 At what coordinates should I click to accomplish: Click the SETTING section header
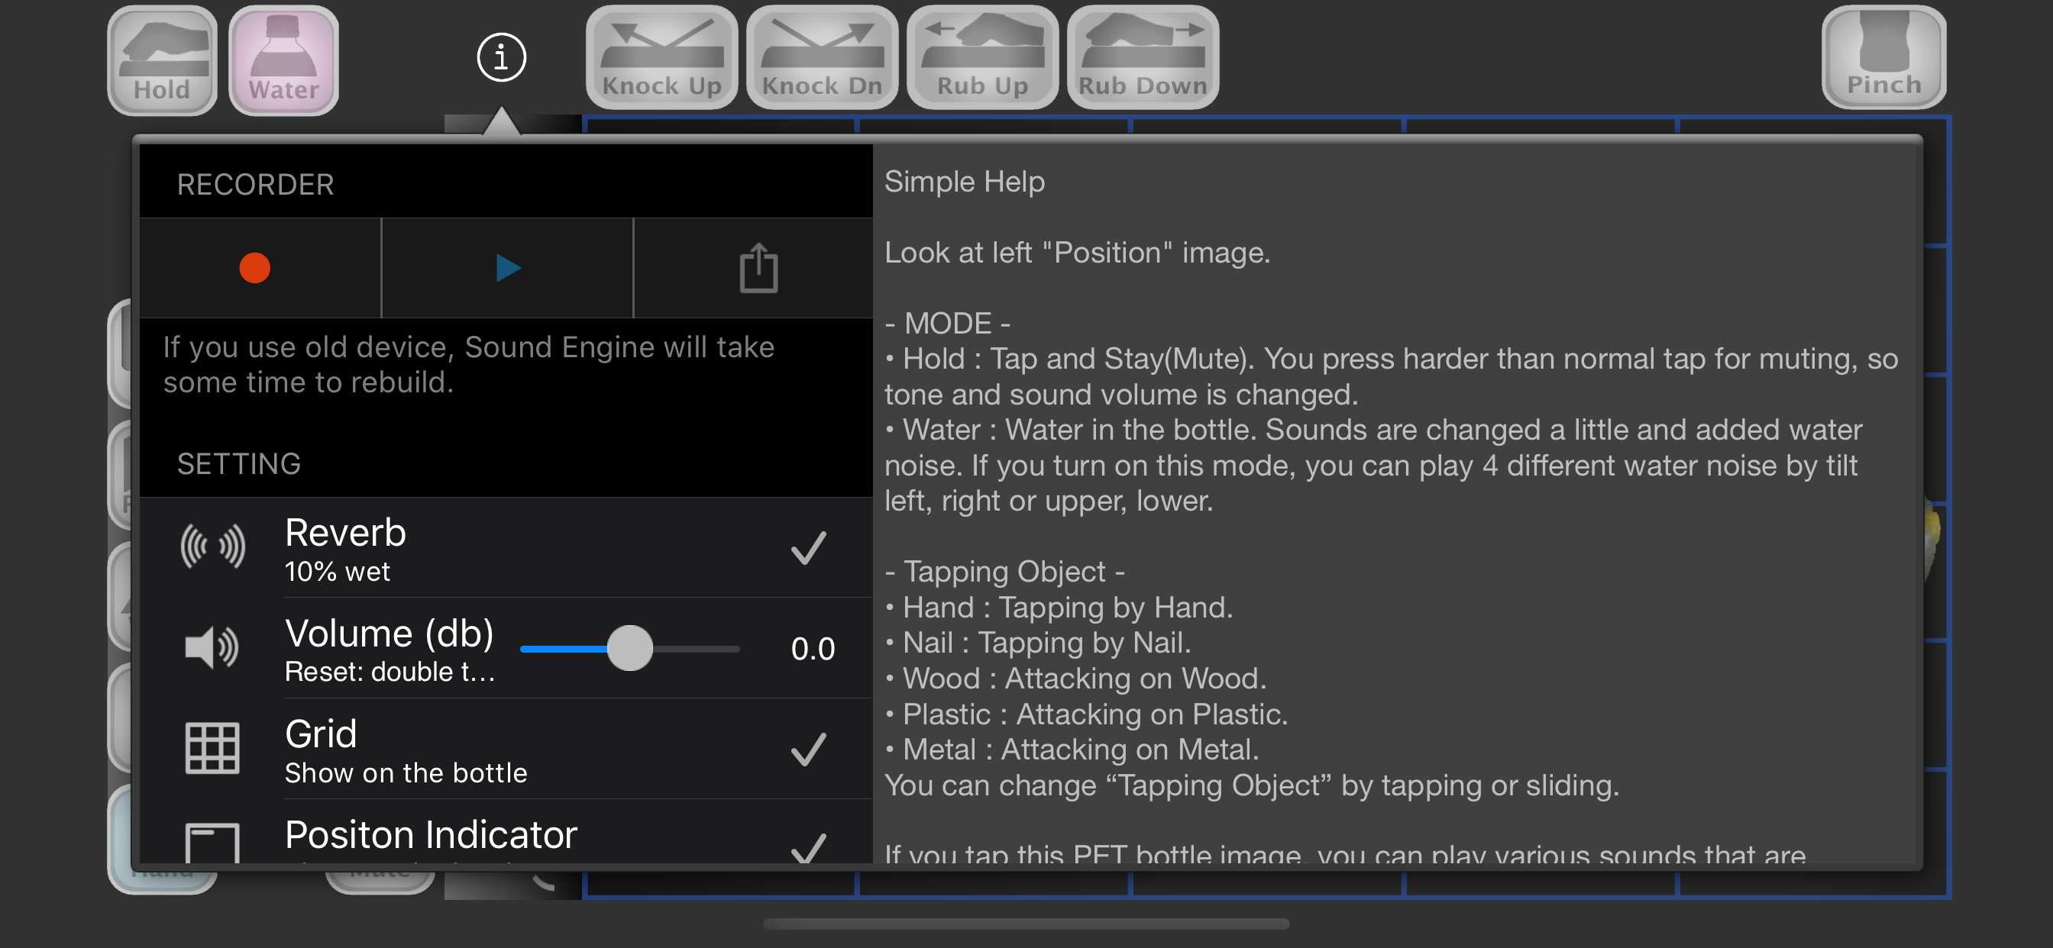click(x=239, y=463)
